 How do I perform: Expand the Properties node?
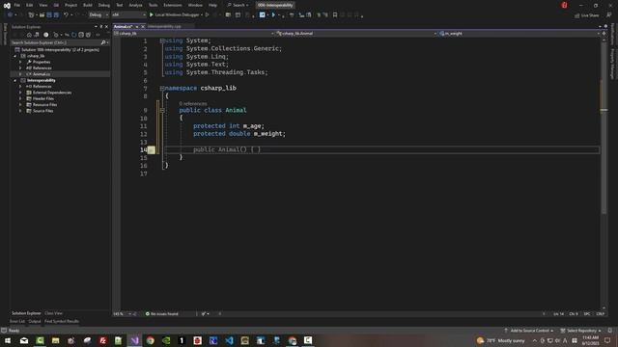pyautogui.click(x=20, y=62)
